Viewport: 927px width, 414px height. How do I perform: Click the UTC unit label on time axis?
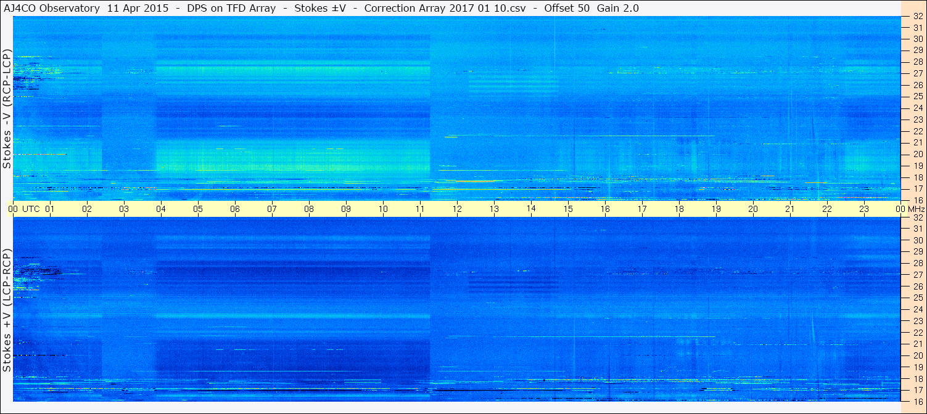31,209
